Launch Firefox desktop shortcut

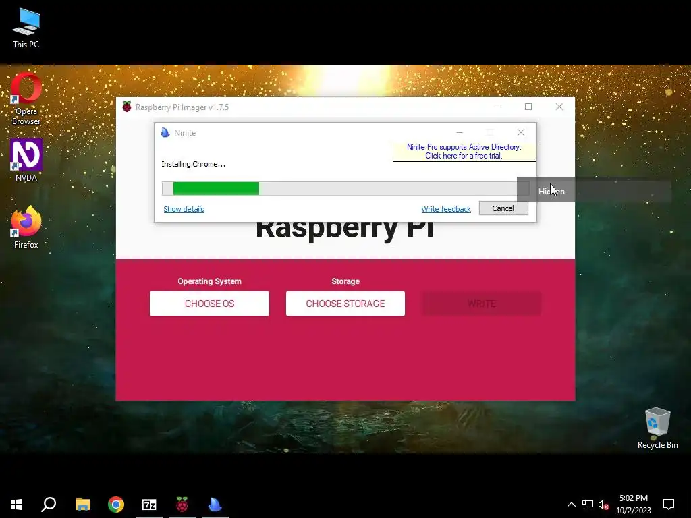tap(26, 227)
